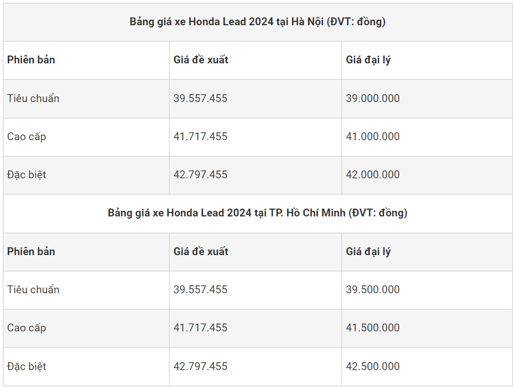Select "Giá đề xuất" header in Hà Nội table

point(201,60)
